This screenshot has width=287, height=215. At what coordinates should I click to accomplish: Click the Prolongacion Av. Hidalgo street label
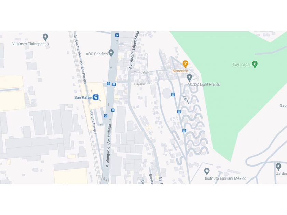coord(108,145)
